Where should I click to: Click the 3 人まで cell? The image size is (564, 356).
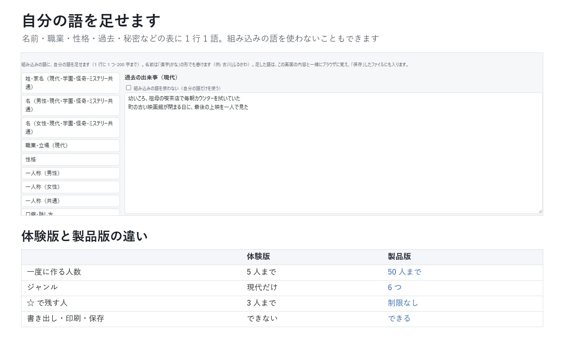pyautogui.click(x=262, y=303)
